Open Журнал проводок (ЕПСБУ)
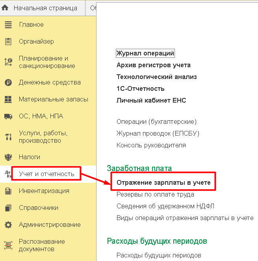Viewport: 258px width, 261px height. [x=158, y=134]
